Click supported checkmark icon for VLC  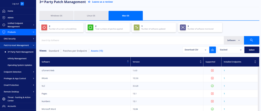[x=212, y=86]
